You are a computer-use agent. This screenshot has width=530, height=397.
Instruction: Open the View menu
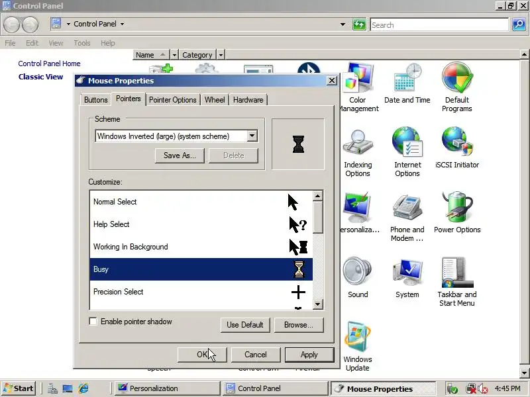click(56, 43)
